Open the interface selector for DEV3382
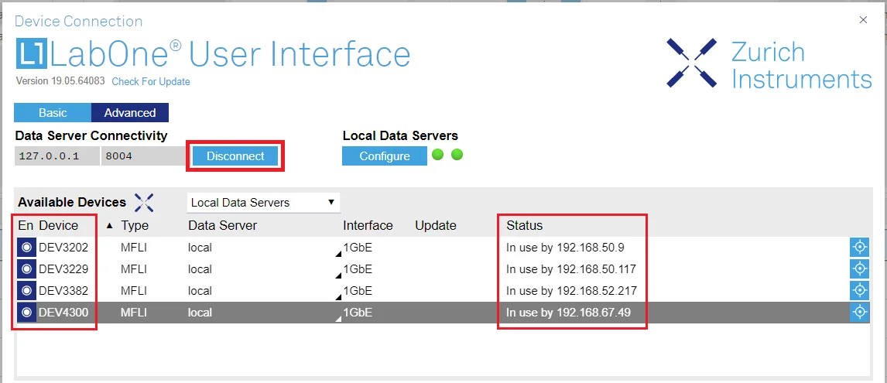The image size is (887, 383). click(338, 298)
